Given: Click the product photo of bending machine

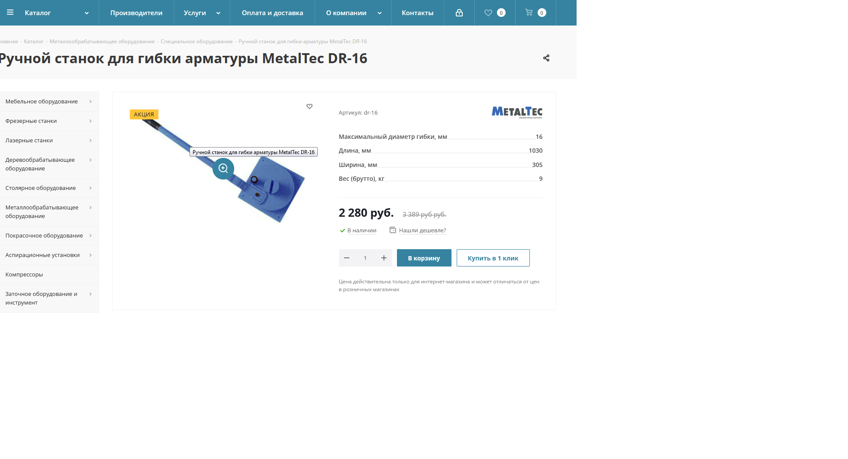Looking at the screenshot, I should point(223,170).
